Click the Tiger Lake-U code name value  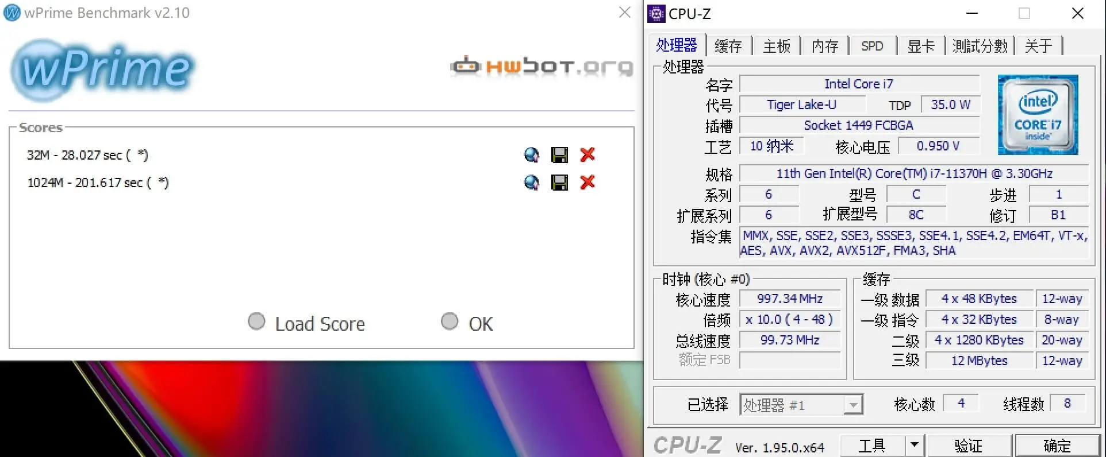click(801, 104)
